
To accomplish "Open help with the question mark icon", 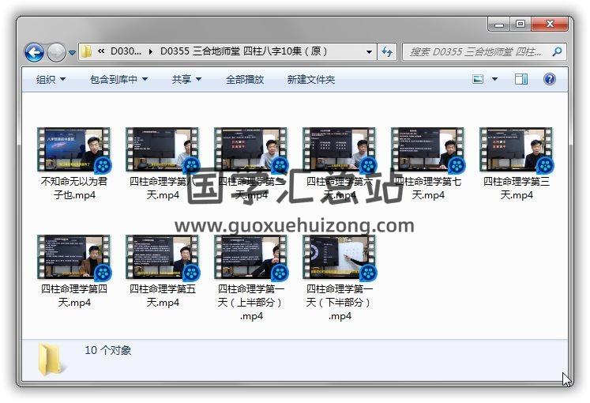I will [x=550, y=79].
